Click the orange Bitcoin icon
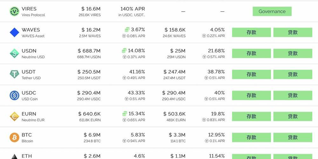The height and width of the screenshot is (159, 318). coord(14,137)
